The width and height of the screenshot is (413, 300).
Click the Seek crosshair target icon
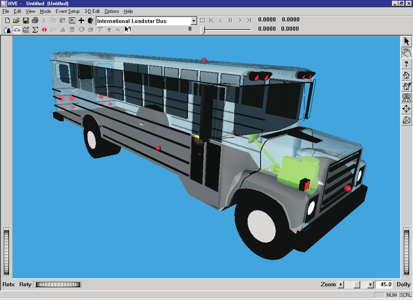[x=407, y=109]
